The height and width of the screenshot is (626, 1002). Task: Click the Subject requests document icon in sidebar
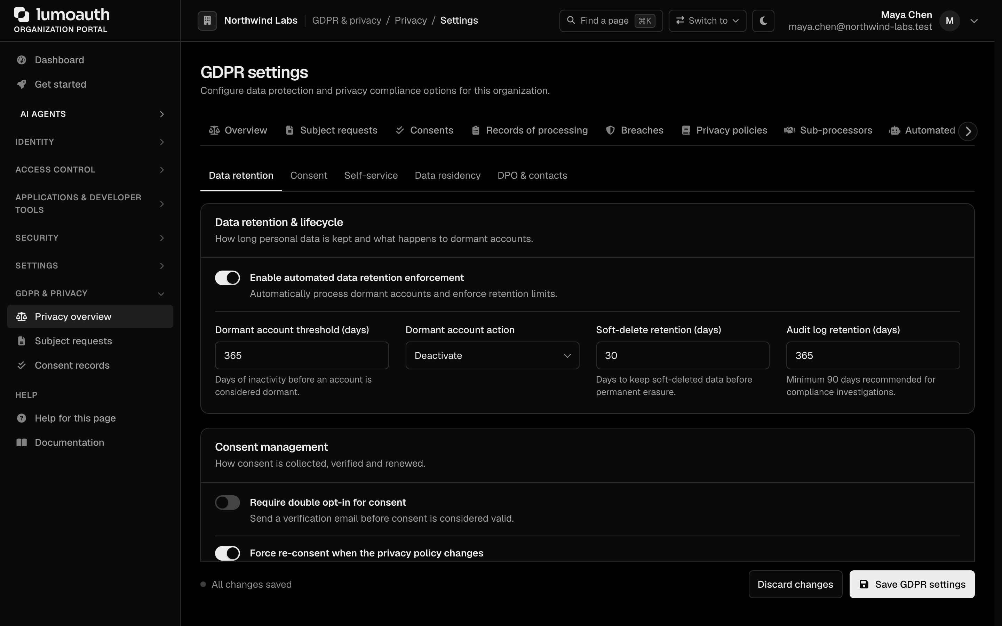coord(22,341)
